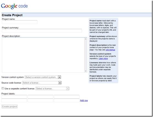Click middle project label field in bottom row
153x117 pixels.
(x=40, y=100)
